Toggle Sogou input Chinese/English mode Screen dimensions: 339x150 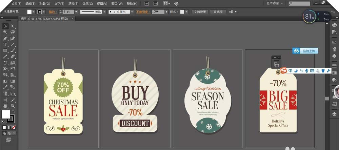[x=291, y=70]
